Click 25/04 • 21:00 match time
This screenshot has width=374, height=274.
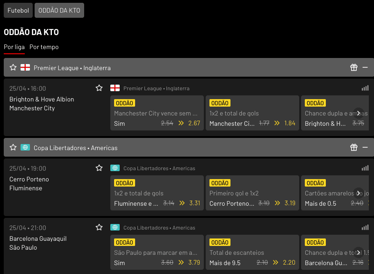tap(28, 228)
